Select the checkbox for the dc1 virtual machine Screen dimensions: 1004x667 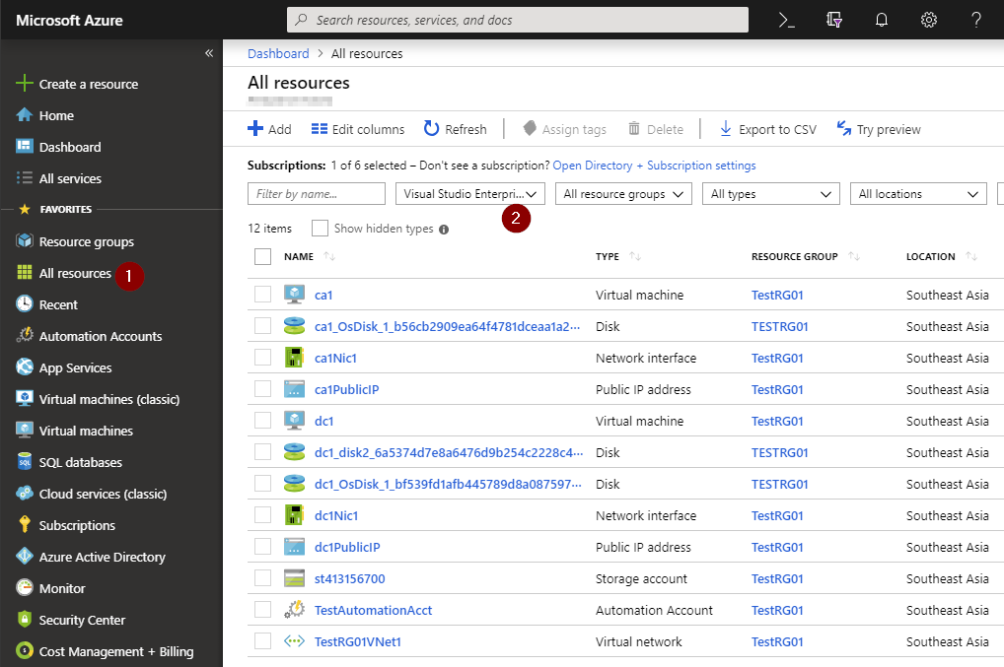262,420
